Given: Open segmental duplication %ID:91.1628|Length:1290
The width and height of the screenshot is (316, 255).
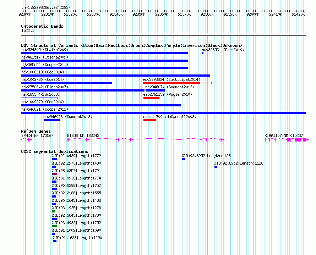Looking at the screenshot, I should (x=55, y=241).
